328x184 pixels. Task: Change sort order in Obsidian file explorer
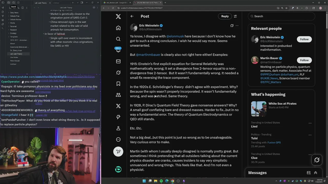(x=18, y=8)
